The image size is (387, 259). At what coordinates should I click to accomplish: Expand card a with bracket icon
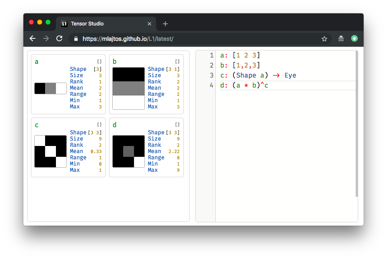99,61
